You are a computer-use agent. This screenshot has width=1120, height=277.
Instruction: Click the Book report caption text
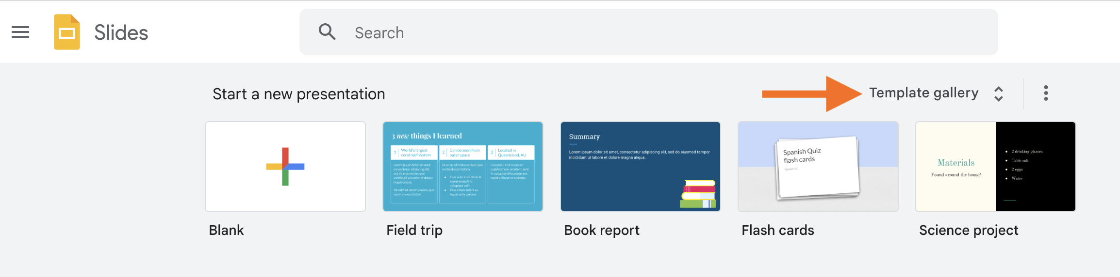click(x=602, y=230)
